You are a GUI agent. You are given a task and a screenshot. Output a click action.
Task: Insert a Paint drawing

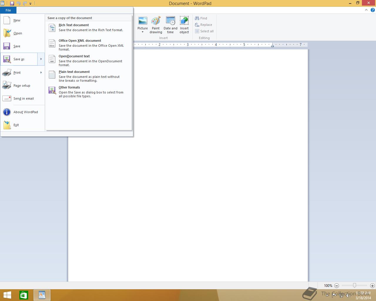point(156,25)
